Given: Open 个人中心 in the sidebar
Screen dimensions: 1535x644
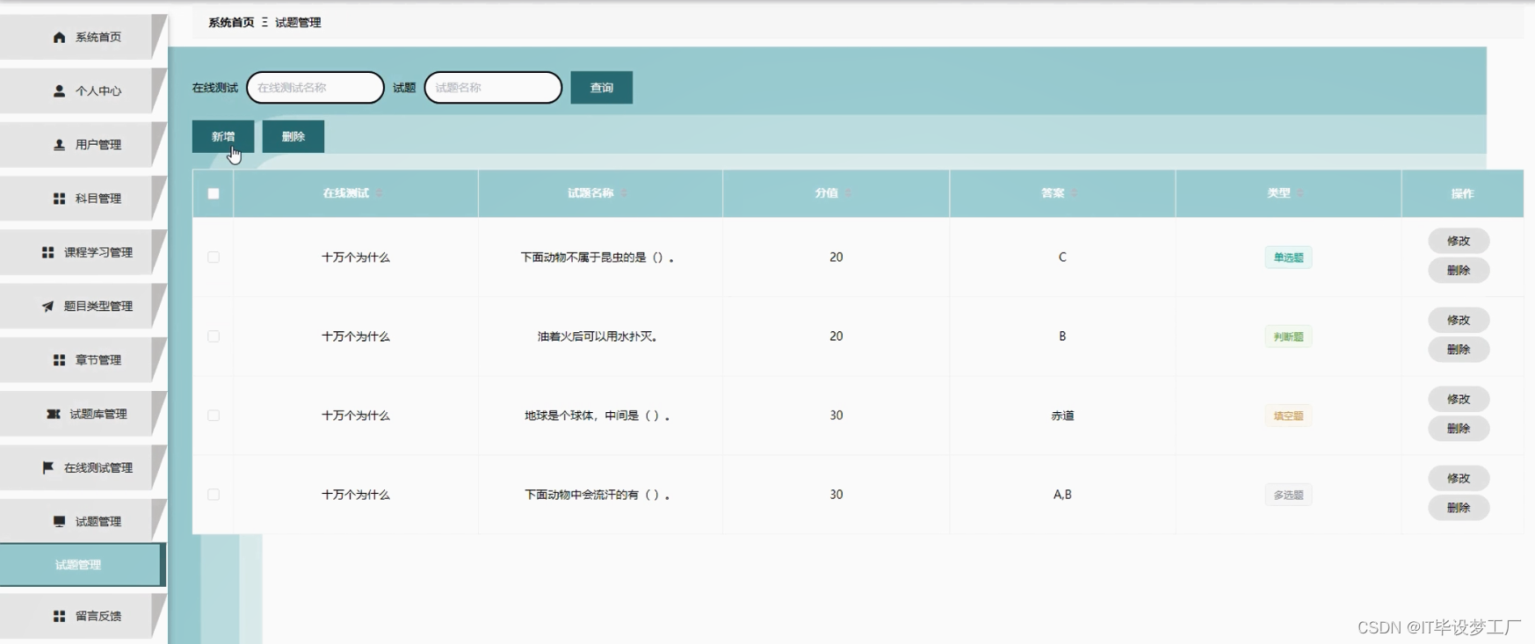Looking at the screenshot, I should (x=82, y=90).
